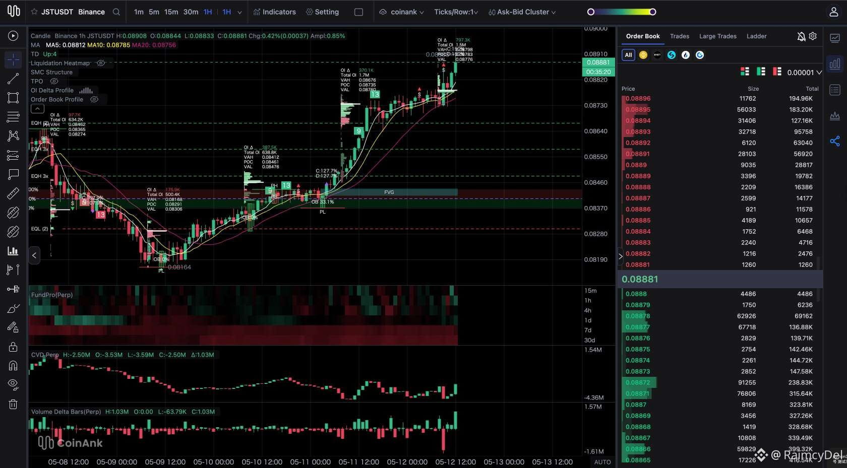Image resolution: width=847 pixels, height=468 pixels.
Task: Open the Ask-Bid Cluster dropdown
Action: coord(522,12)
